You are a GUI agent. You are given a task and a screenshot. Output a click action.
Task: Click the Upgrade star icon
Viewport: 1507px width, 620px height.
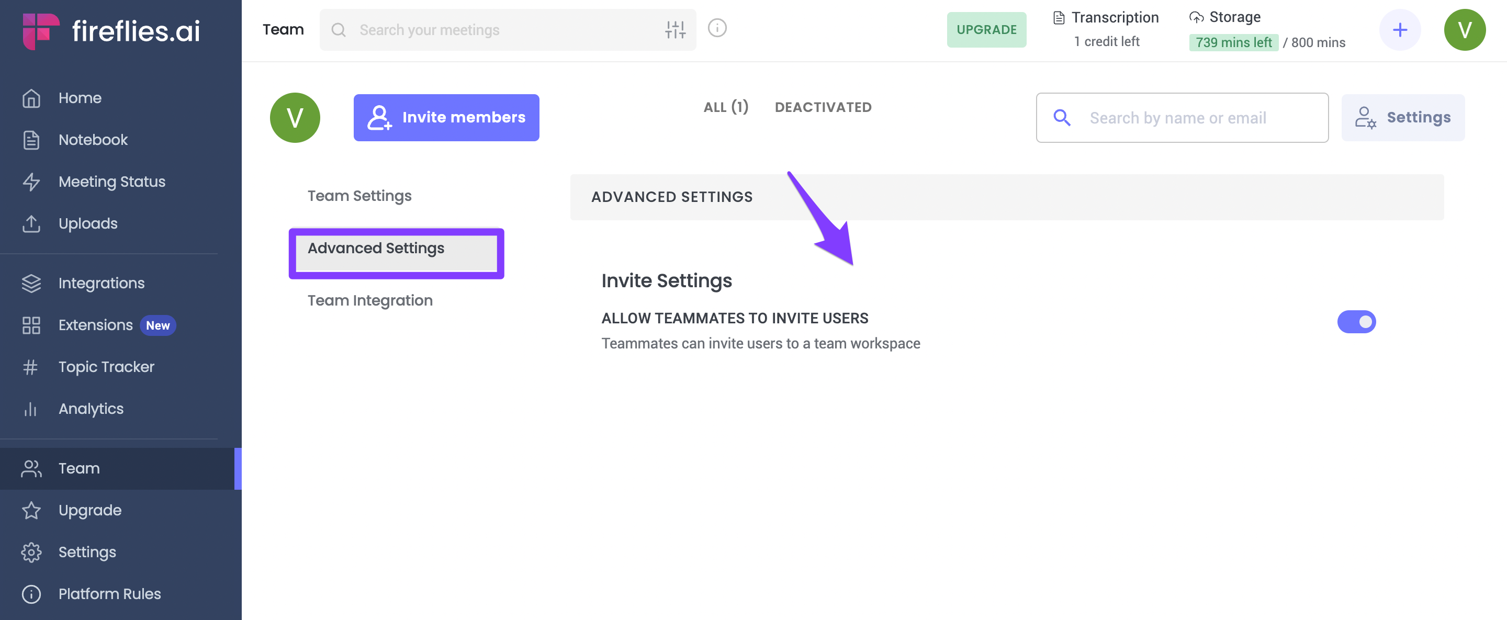(x=31, y=511)
